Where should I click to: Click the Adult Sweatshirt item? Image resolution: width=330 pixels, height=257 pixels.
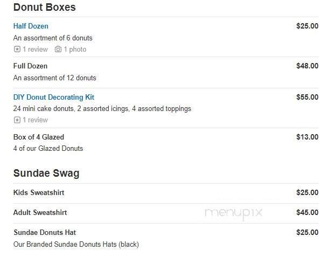pos(40,213)
